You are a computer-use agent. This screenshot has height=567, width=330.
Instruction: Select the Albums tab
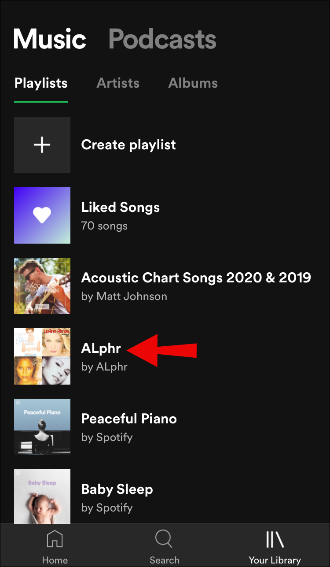[193, 83]
